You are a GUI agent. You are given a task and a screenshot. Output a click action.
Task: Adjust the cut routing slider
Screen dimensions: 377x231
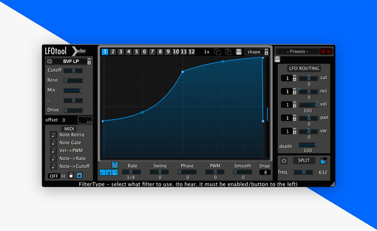tap(308, 78)
